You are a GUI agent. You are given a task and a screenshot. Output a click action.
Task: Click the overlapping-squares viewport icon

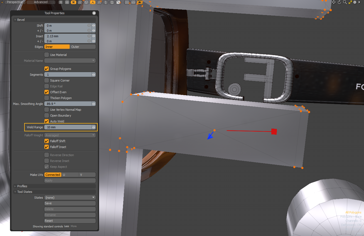(x=86, y=2)
